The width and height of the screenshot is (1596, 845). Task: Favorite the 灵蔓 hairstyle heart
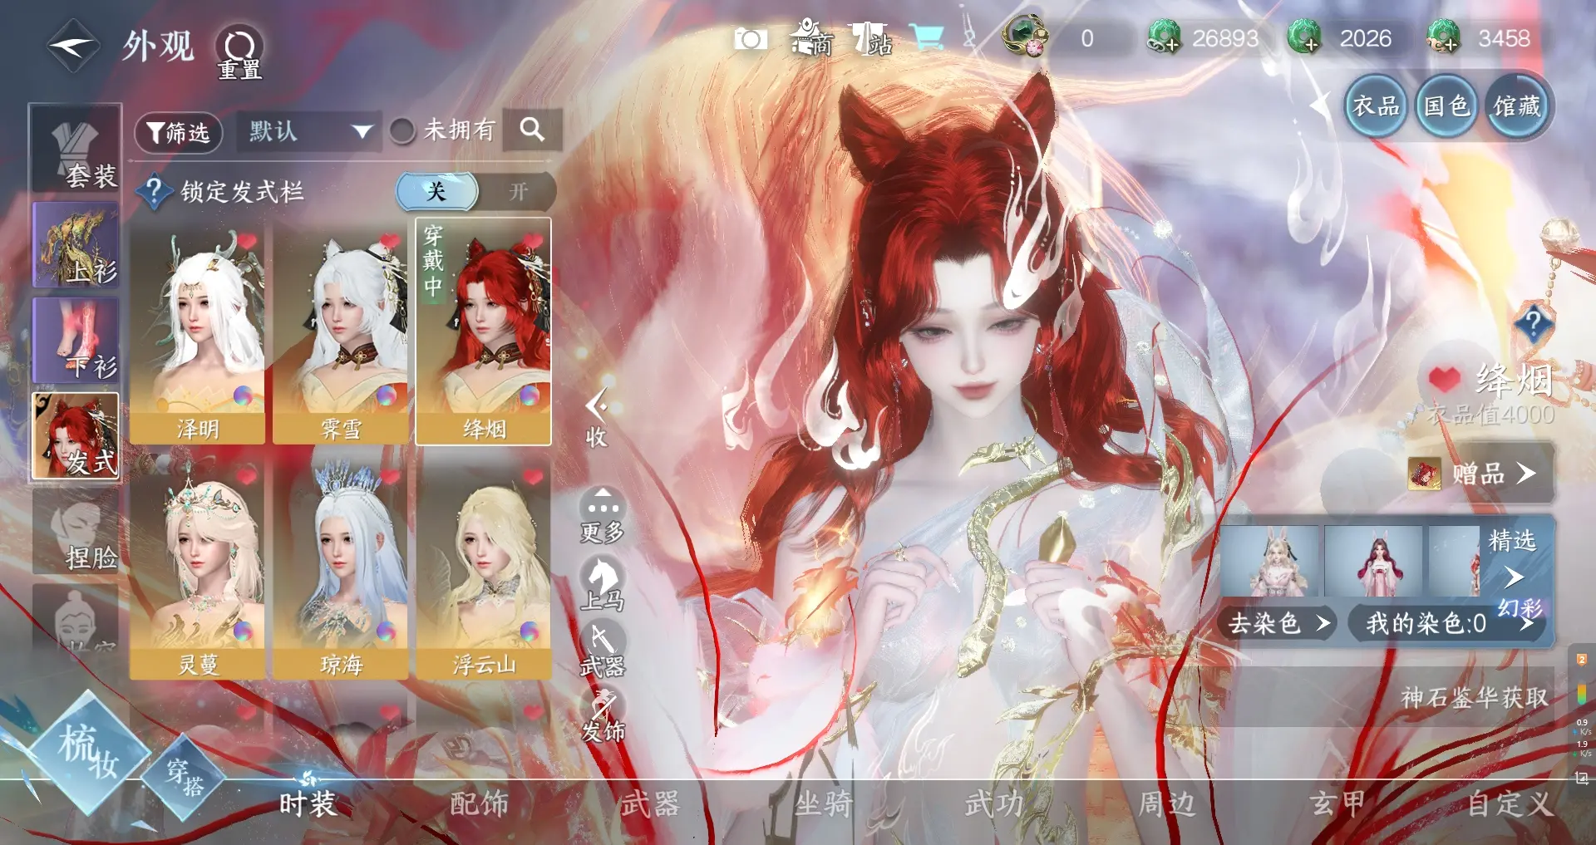point(247,476)
